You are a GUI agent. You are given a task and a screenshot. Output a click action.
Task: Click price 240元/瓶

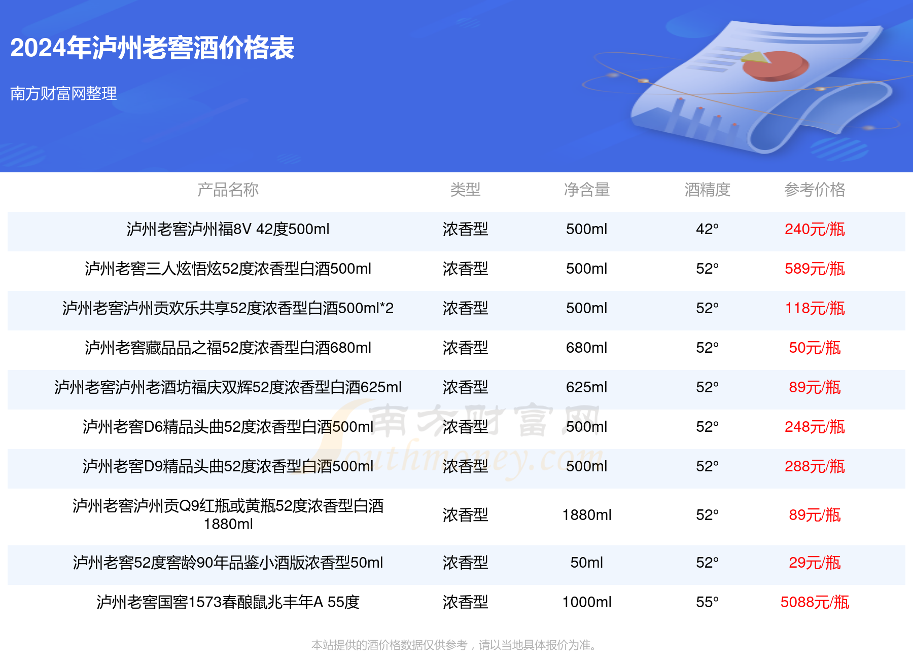(815, 229)
